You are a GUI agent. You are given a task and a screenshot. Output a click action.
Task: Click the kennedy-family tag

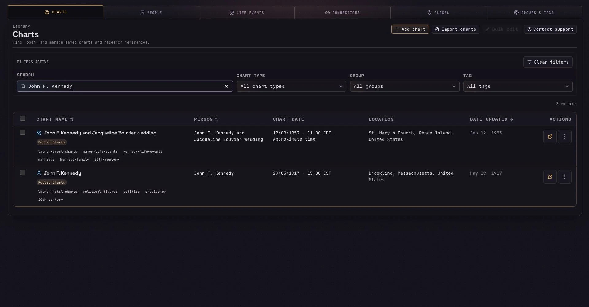point(75,159)
